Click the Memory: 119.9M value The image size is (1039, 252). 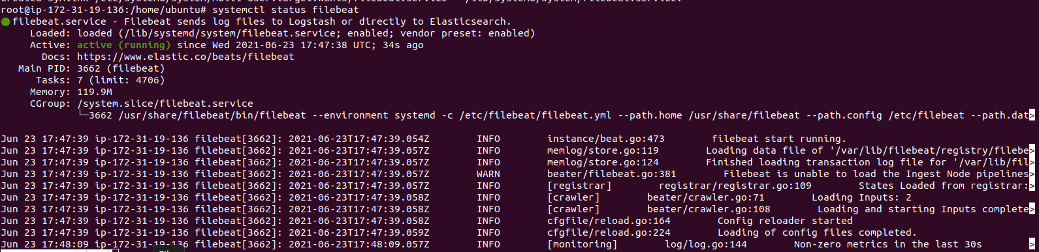point(95,92)
